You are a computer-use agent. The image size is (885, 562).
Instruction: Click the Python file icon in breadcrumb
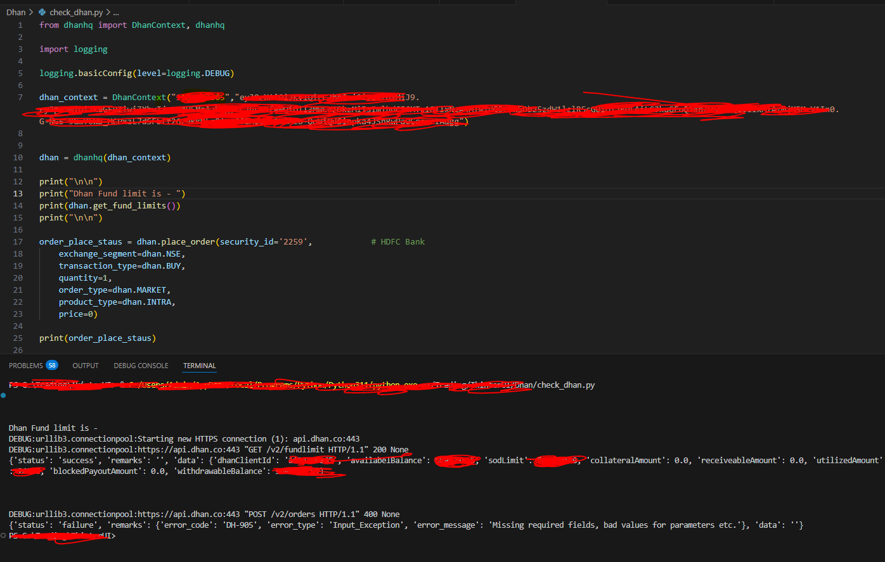pos(42,12)
